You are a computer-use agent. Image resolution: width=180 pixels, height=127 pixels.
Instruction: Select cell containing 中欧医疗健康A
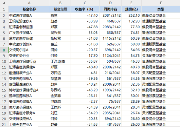click(29, 15)
